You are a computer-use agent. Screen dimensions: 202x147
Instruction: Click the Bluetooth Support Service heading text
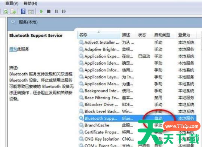tap(36, 36)
